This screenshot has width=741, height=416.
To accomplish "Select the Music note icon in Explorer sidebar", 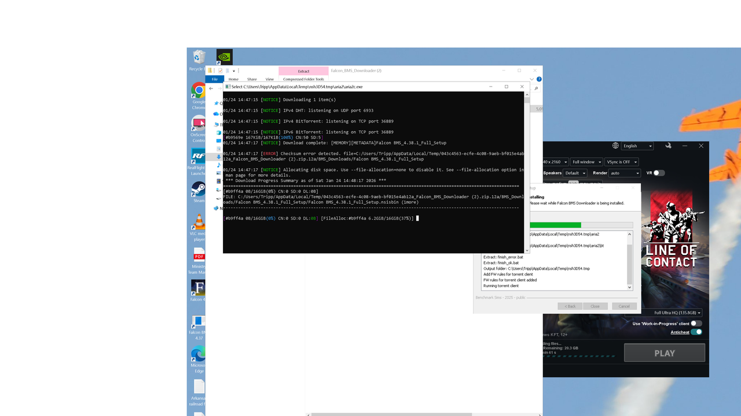I will click(219, 165).
